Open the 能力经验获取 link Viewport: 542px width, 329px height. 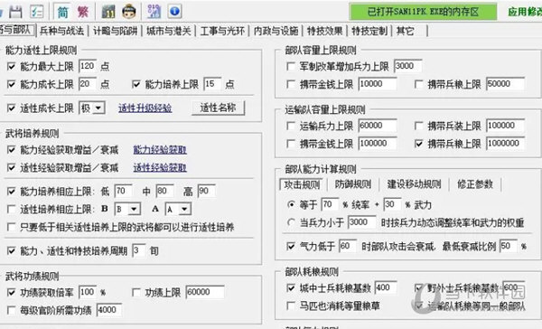pos(160,149)
